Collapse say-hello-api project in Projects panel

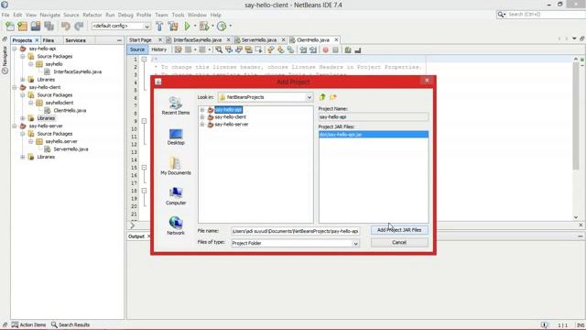coord(15,49)
